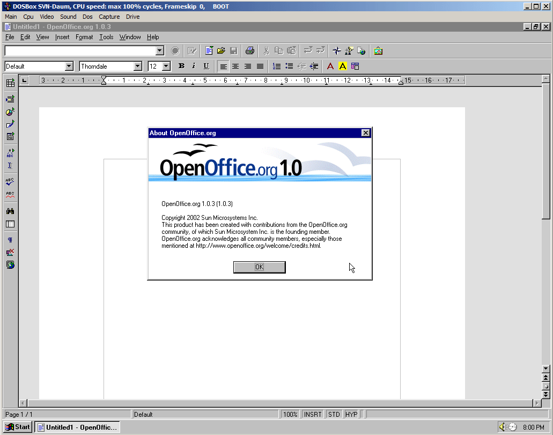Open the Edit menu
Viewport: 553px width, 435px height.
tap(25, 37)
